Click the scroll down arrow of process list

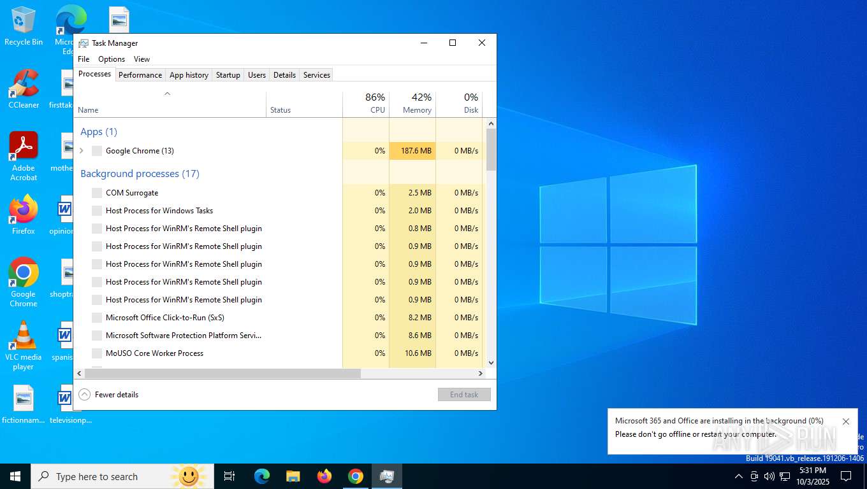coord(491,363)
